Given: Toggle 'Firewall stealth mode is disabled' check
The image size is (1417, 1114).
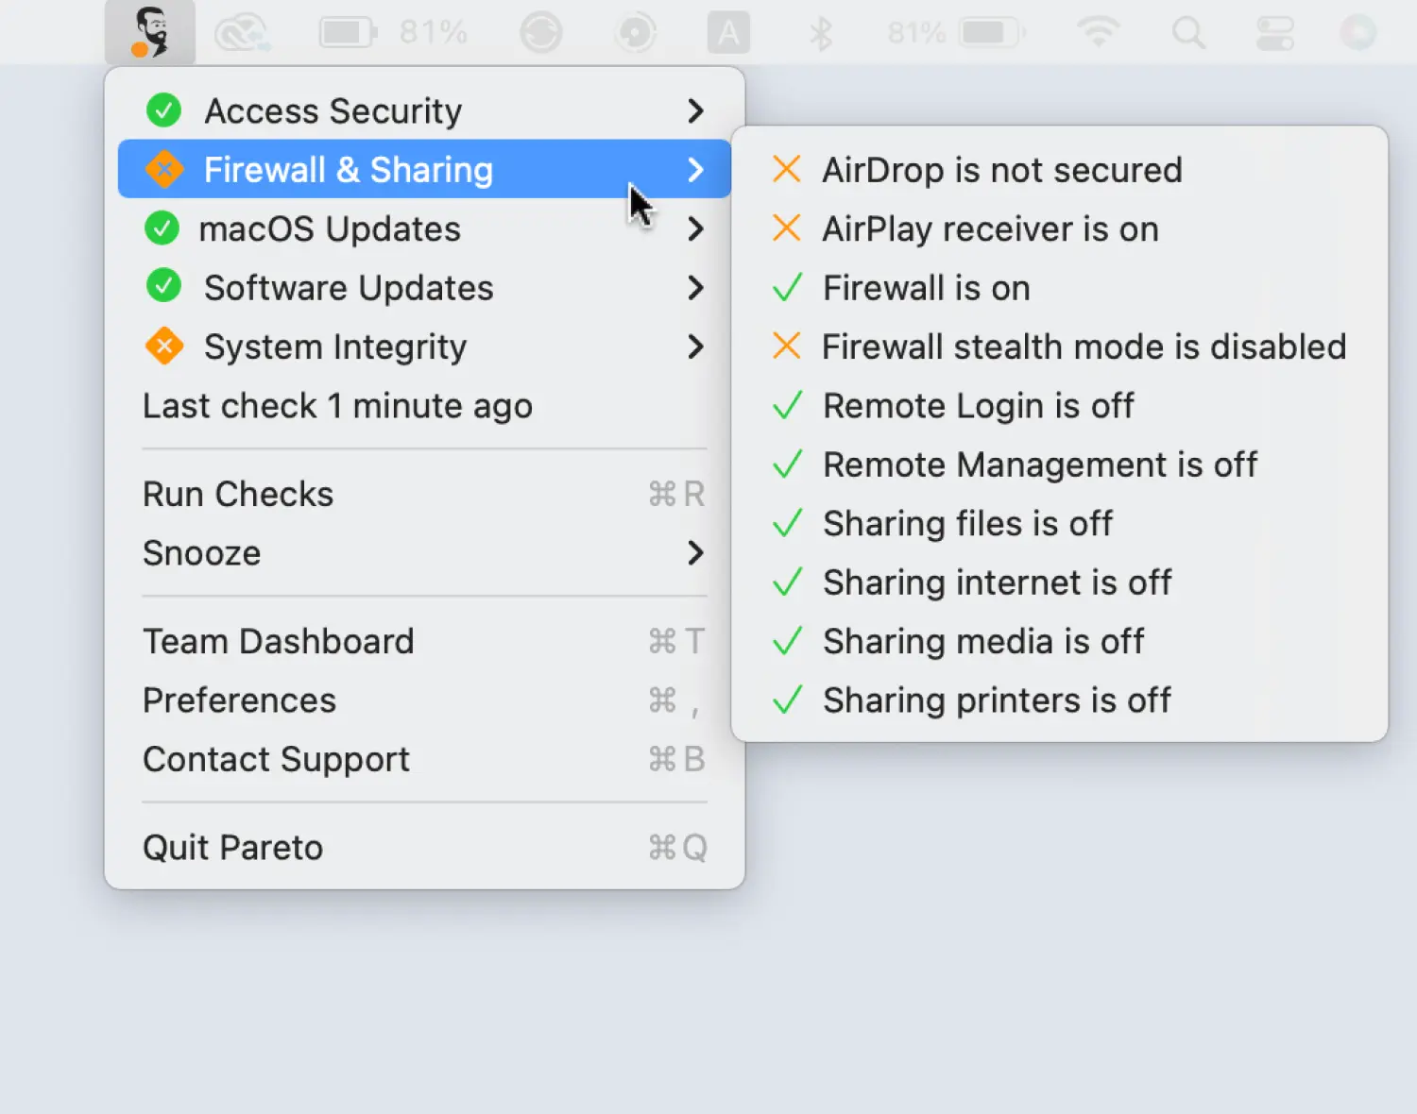Looking at the screenshot, I should 1083,346.
